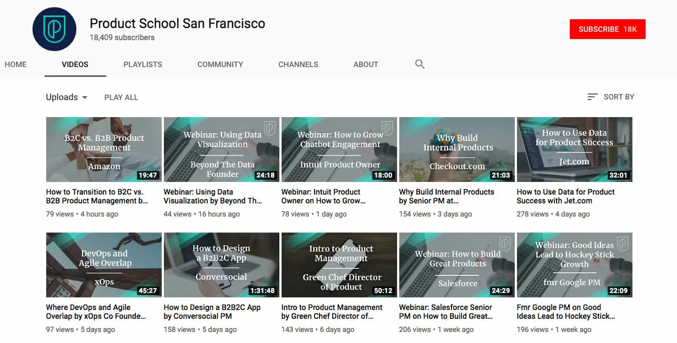Open the B2C vs. B2B Amazon thumbnail

coord(104,150)
